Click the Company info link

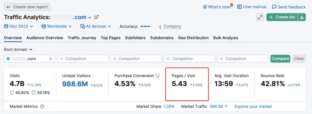(172, 26)
